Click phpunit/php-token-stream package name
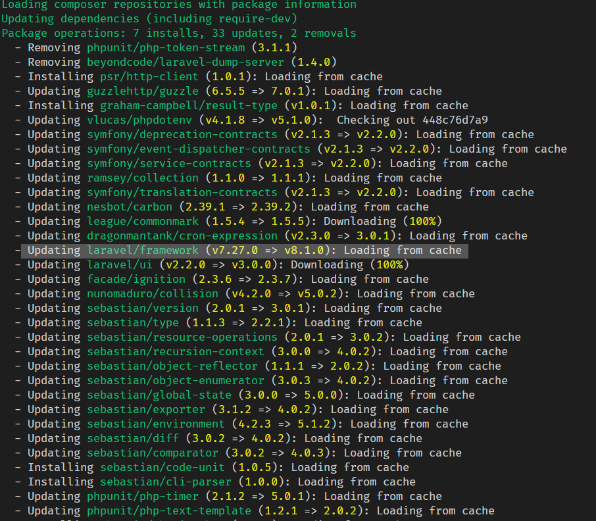The width and height of the screenshot is (596, 521). click(x=166, y=48)
